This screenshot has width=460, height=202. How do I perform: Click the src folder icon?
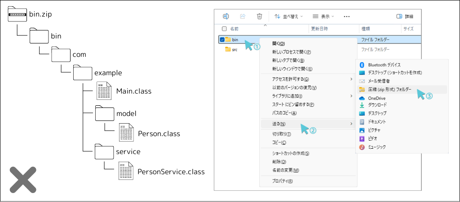(x=228, y=49)
